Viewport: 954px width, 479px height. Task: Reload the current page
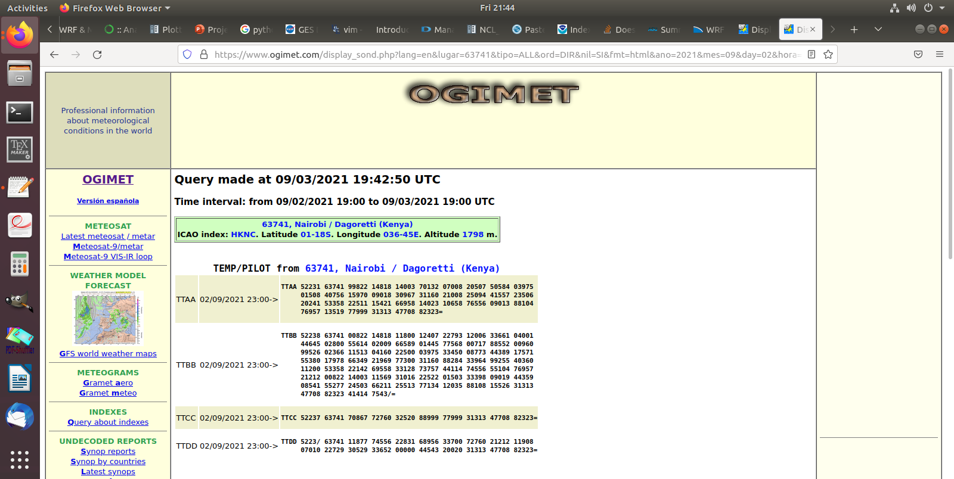pyautogui.click(x=97, y=54)
